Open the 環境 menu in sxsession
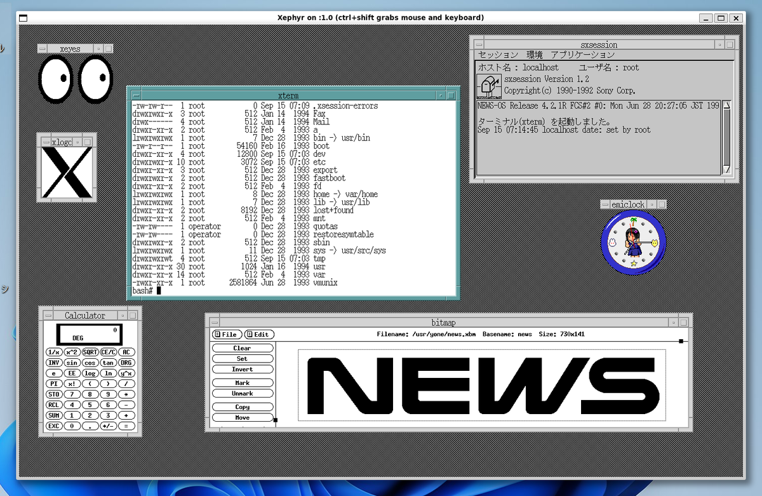The image size is (762, 496). click(x=534, y=55)
